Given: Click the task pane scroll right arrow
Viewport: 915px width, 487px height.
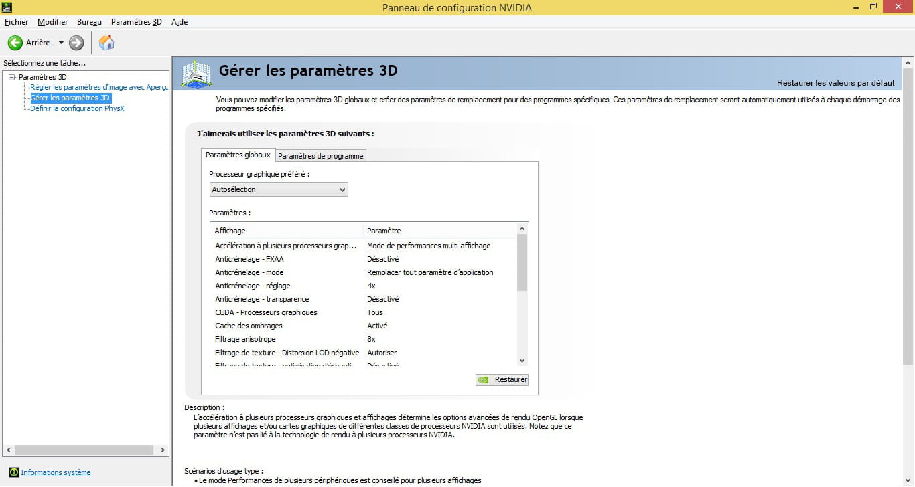Looking at the screenshot, I should click(163, 450).
